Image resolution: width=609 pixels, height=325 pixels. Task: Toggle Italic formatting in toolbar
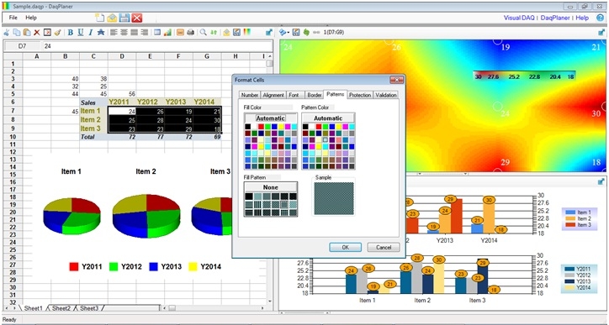[x=91, y=33]
